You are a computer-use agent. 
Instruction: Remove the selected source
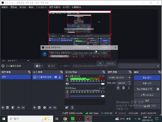[x=39, y=108]
